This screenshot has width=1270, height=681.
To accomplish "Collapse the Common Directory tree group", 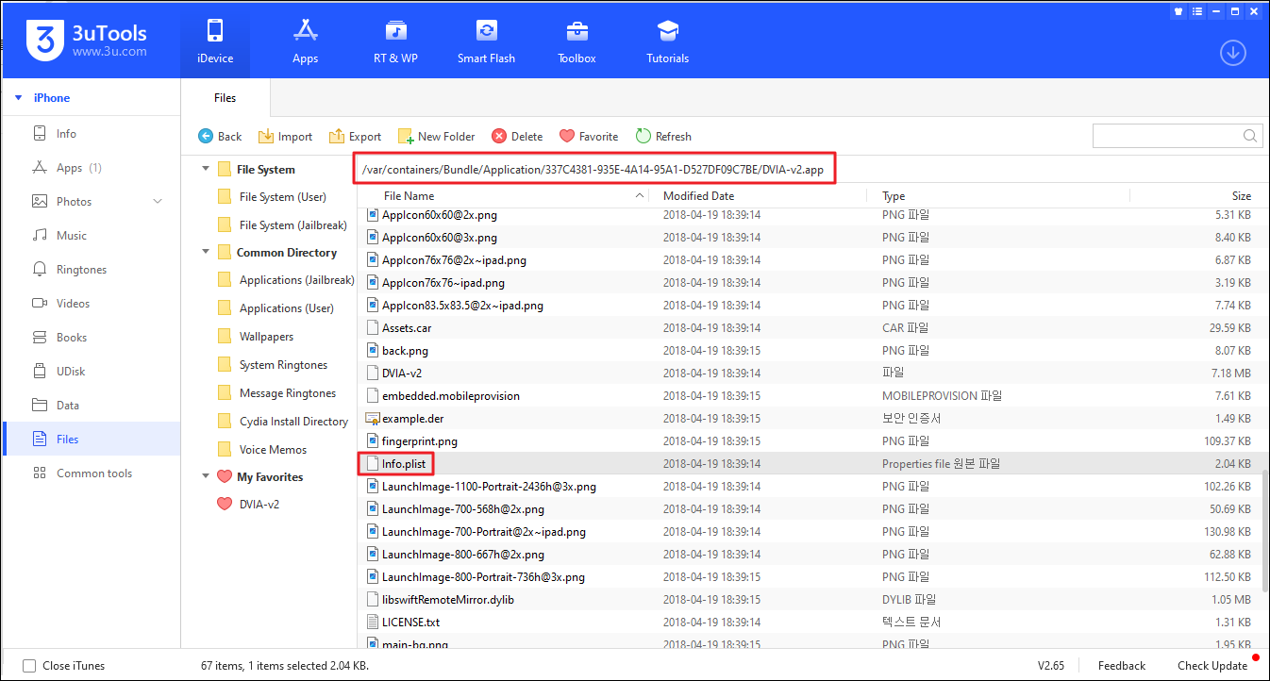I will tap(206, 253).
